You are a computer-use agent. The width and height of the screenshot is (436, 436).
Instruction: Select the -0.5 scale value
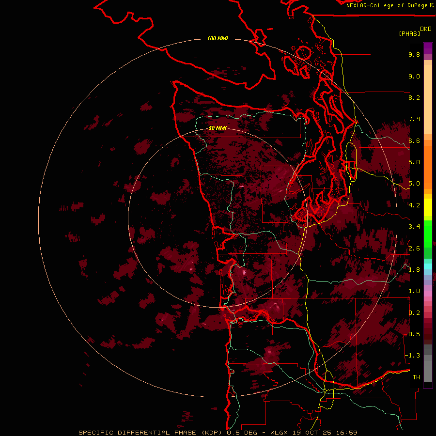pos(412,334)
